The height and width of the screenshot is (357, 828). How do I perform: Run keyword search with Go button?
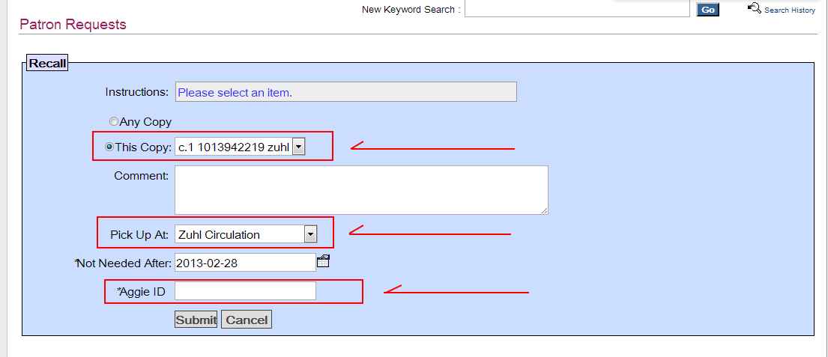click(x=708, y=10)
